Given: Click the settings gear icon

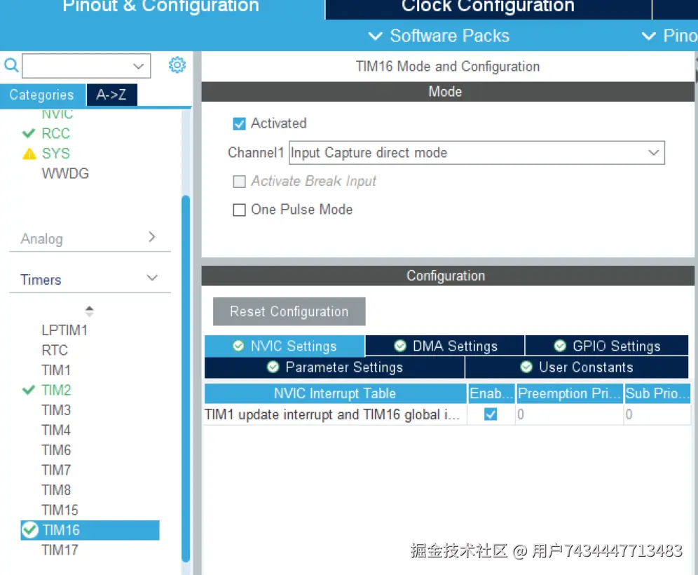Looking at the screenshot, I should click(x=177, y=65).
